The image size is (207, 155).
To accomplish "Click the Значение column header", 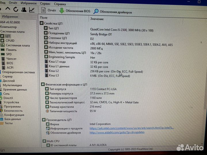I will click(97, 19).
